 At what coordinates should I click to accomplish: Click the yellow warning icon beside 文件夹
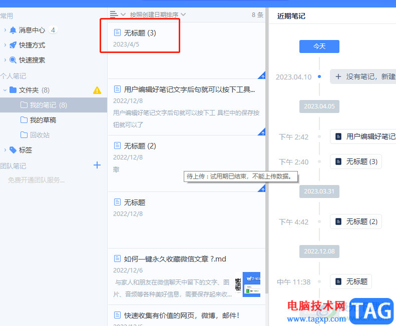pyautogui.click(x=97, y=90)
